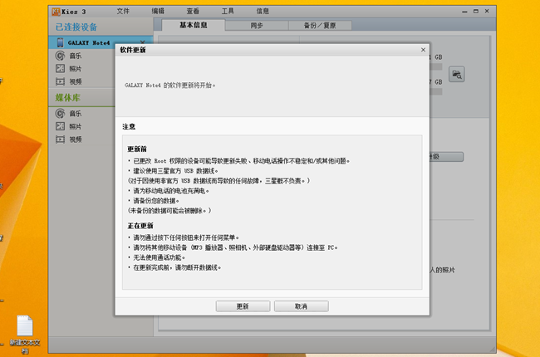Click the music icon under 媒体库
Screen dimensions: 540x357
(61, 113)
